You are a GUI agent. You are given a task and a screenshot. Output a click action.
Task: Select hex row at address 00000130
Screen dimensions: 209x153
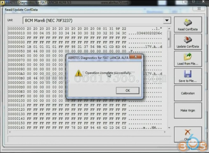coord(85,114)
